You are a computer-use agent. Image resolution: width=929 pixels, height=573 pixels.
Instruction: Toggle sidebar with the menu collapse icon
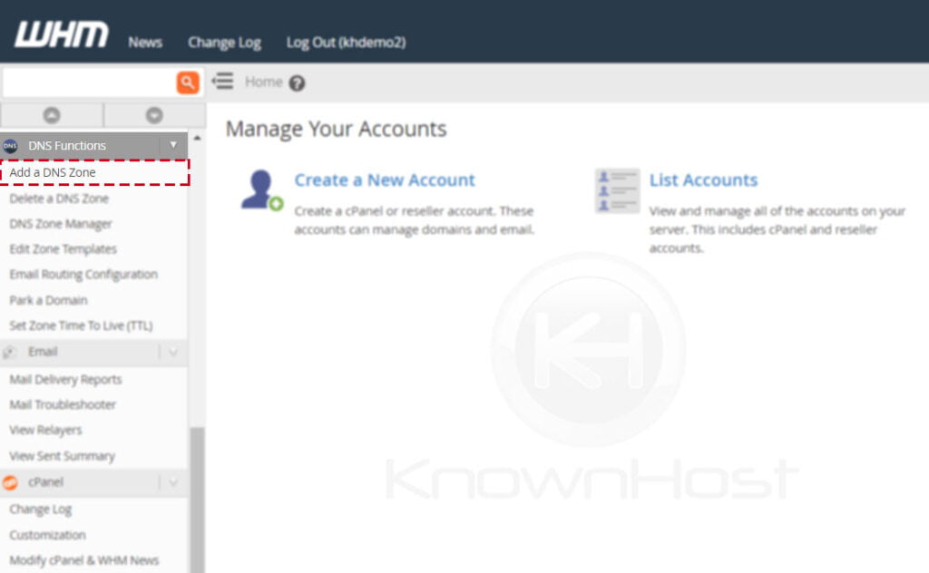(223, 81)
